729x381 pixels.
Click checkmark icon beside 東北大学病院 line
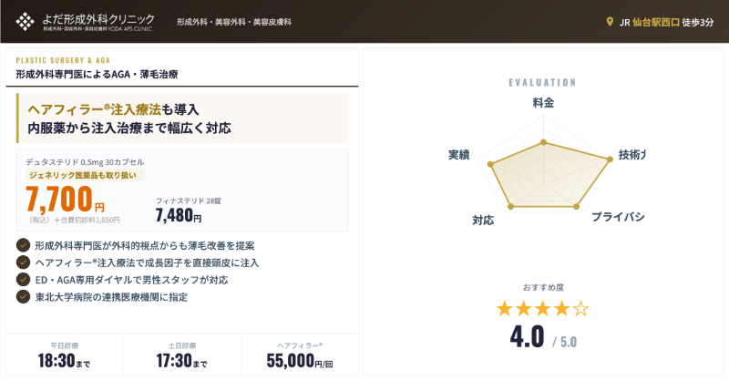(23, 297)
